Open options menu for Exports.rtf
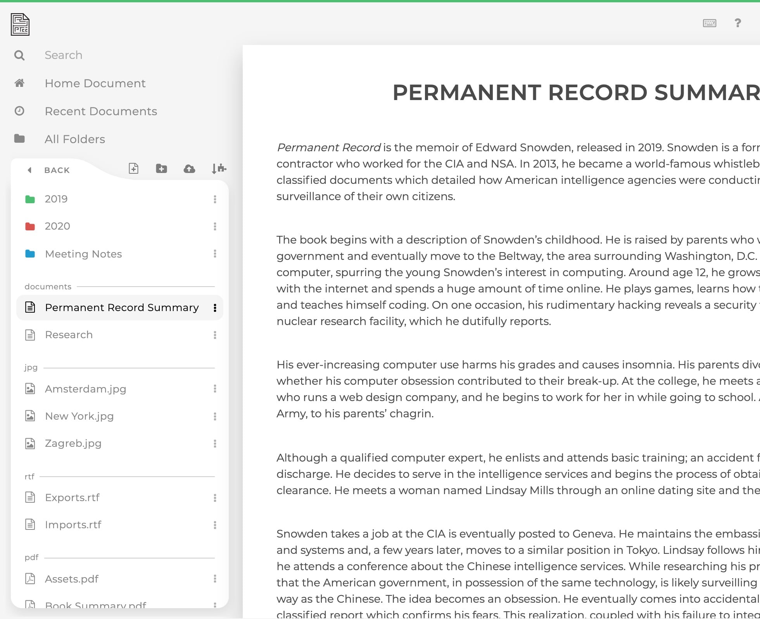Viewport: 760px width, 619px height. click(x=215, y=498)
